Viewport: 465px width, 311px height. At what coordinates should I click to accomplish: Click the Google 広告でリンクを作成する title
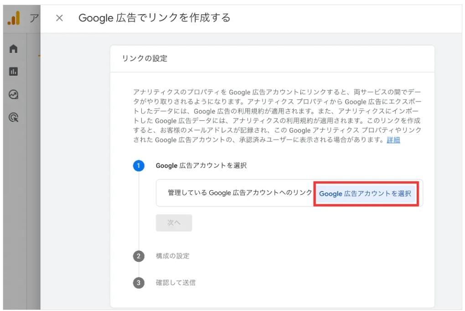(154, 18)
